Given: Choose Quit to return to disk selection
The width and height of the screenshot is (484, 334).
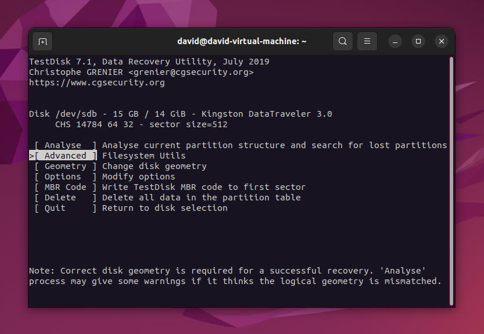Looking at the screenshot, I should (66, 208).
